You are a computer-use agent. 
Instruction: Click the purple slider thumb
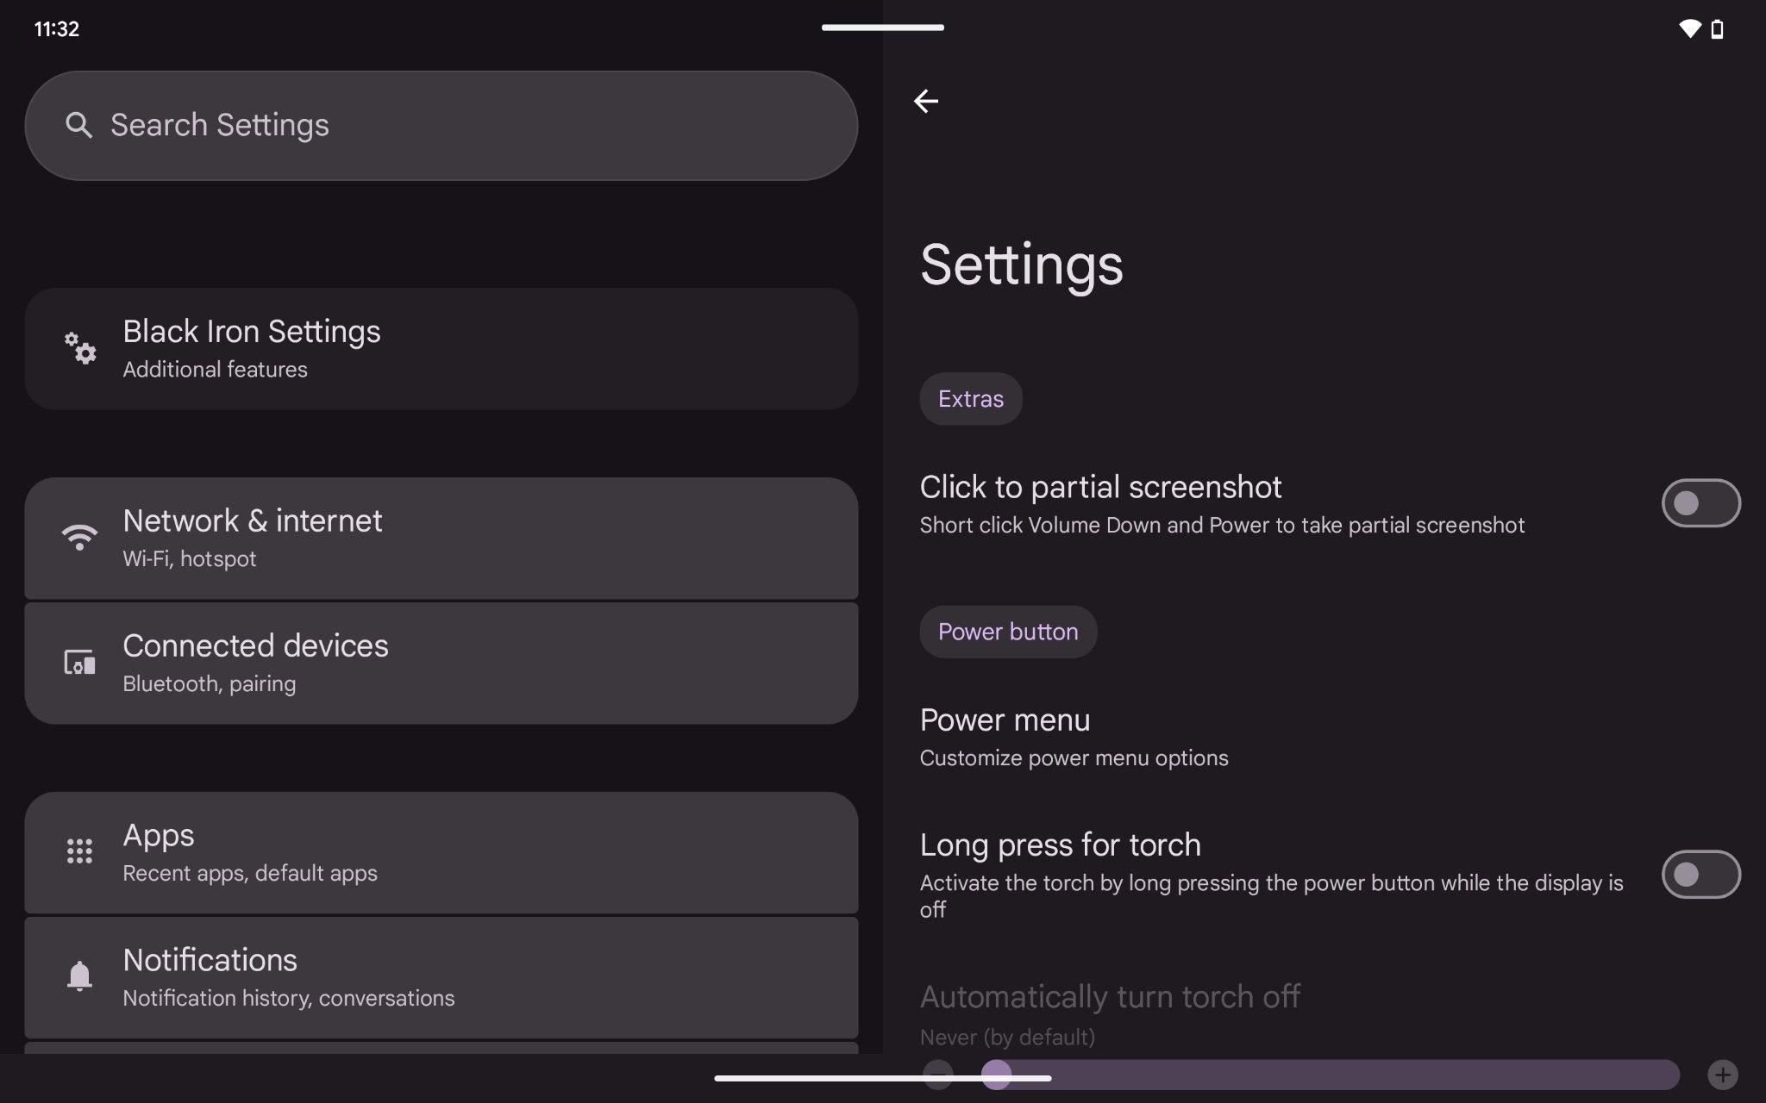(x=996, y=1075)
